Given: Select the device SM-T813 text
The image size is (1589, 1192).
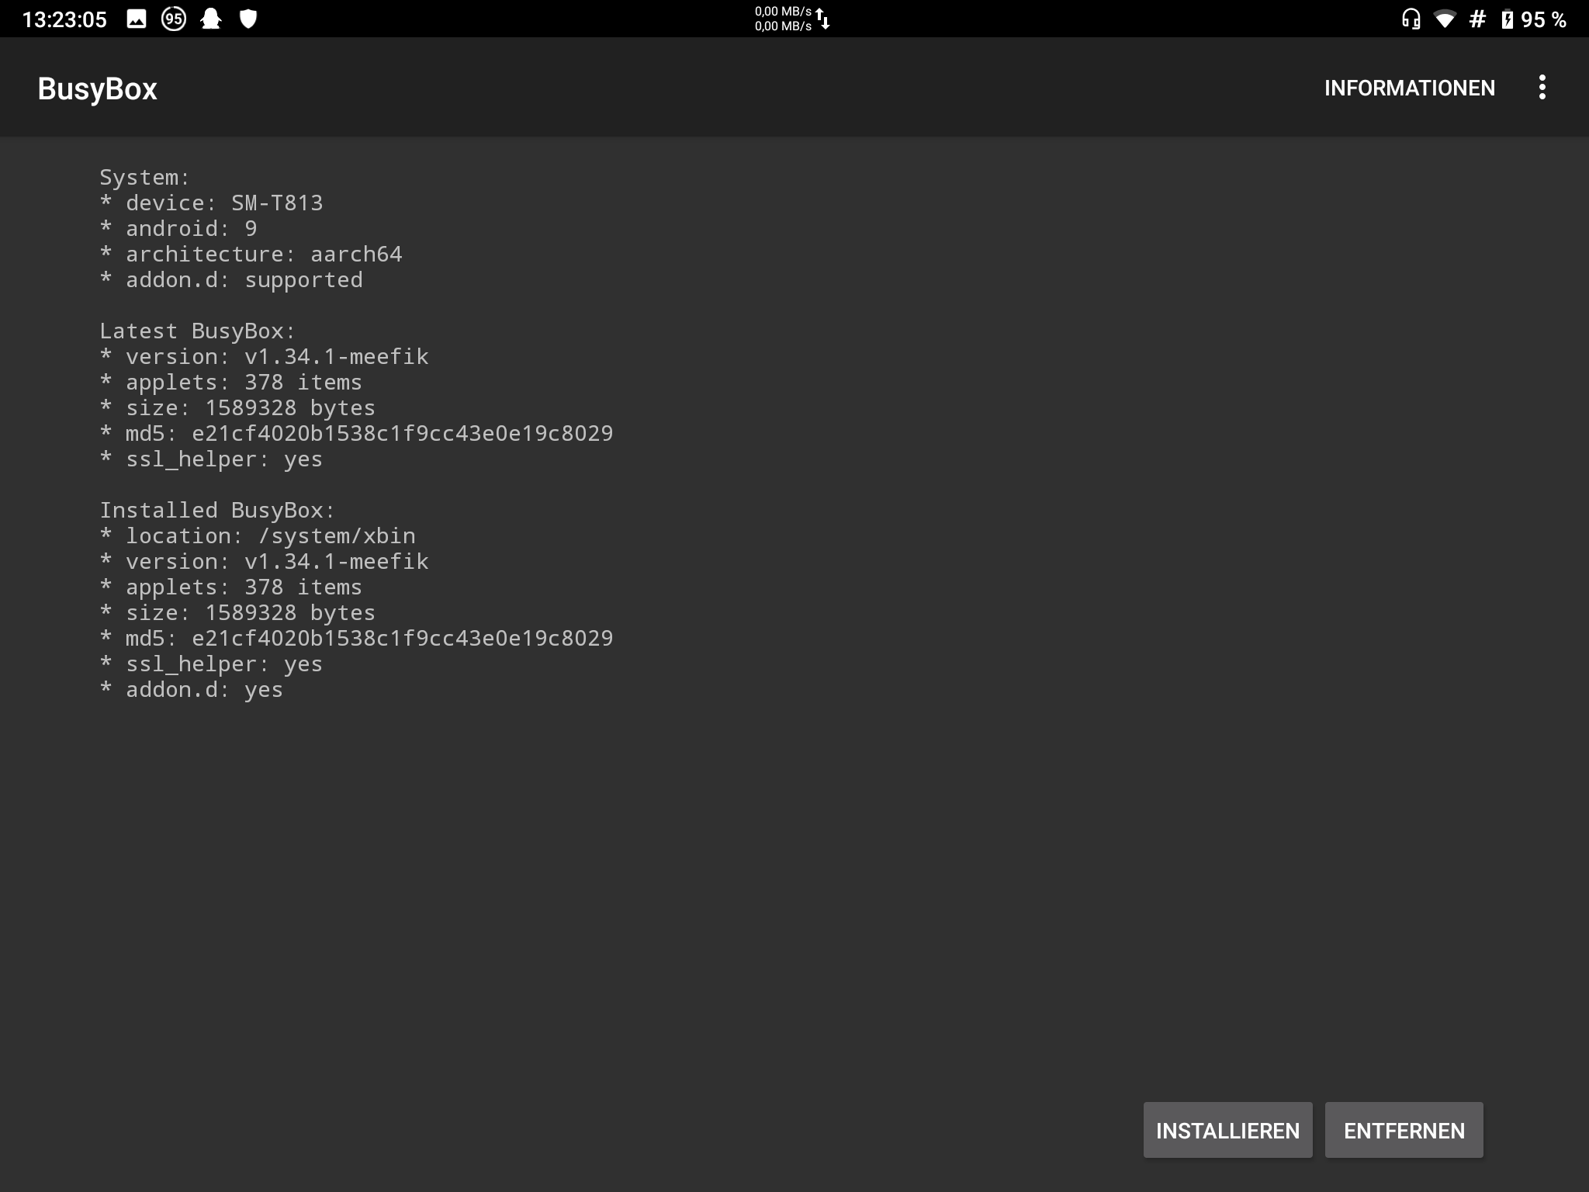Looking at the screenshot, I should coord(212,202).
